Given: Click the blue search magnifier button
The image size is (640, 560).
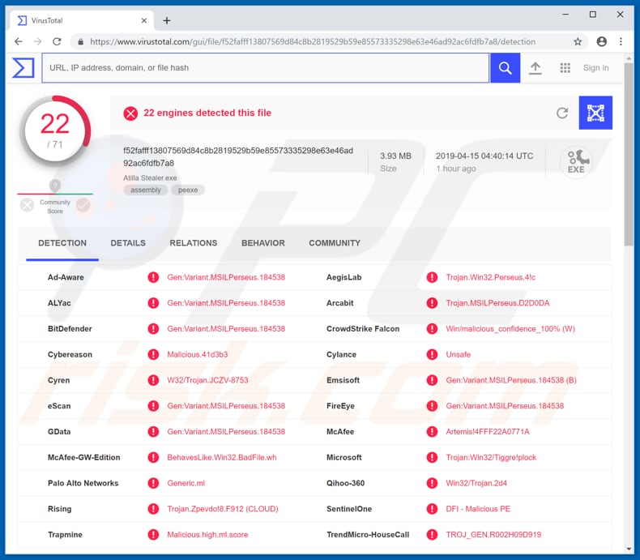Looking at the screenshot, I should tap(505, 68).
